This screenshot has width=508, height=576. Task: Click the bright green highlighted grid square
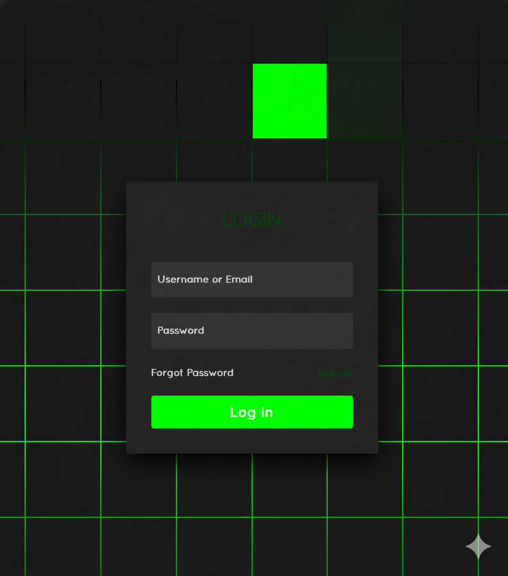click(289, 101)
